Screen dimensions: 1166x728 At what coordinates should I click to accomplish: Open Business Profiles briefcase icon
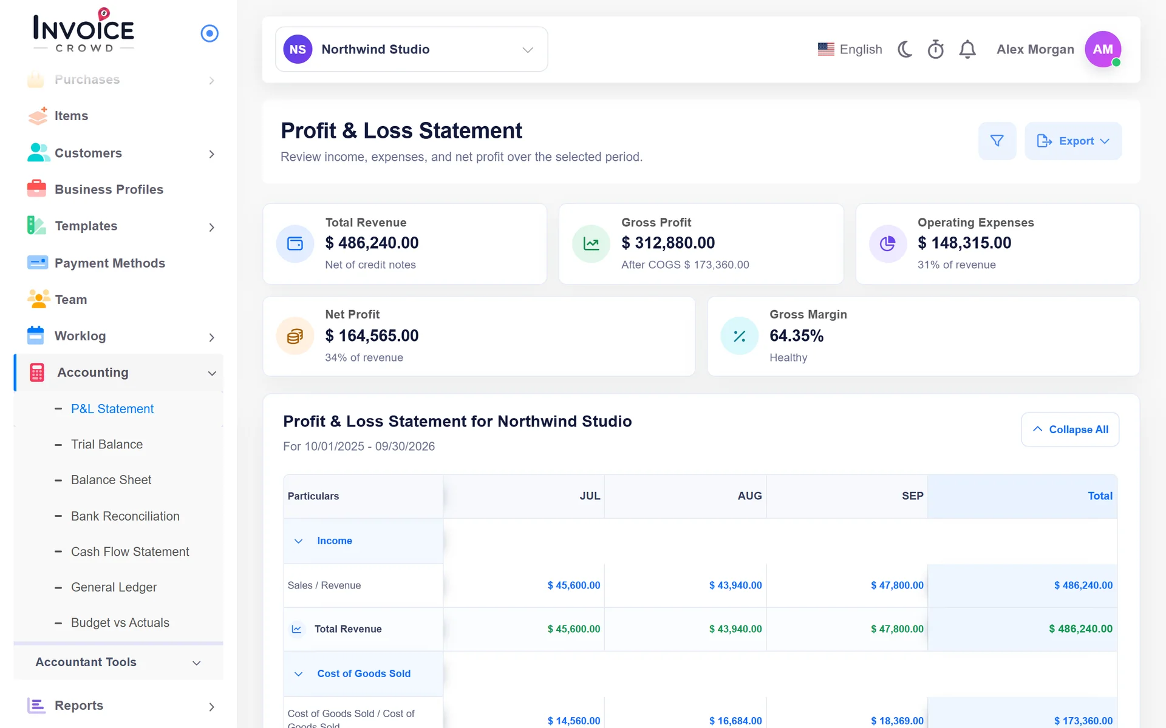[36, 189]
